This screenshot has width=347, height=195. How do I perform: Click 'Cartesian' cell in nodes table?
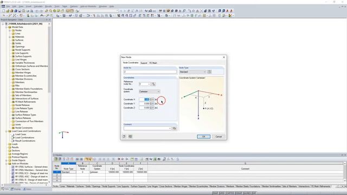[x=97, y=172]
